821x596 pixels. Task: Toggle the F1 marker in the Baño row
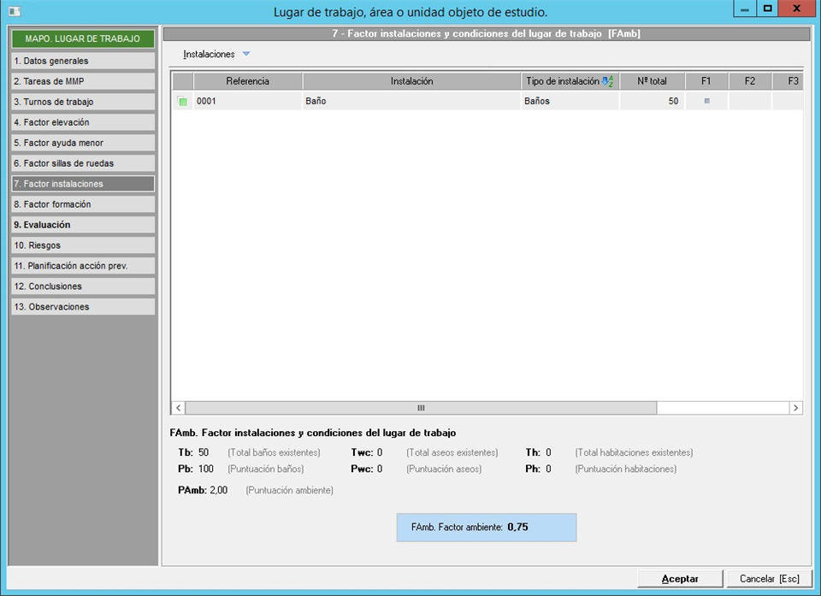(x=706, y=101)
